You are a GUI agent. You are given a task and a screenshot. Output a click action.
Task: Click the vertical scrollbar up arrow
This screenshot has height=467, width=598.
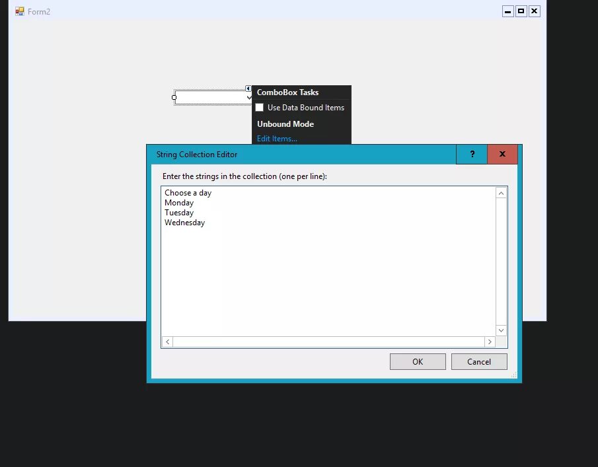tap(501, 194)
